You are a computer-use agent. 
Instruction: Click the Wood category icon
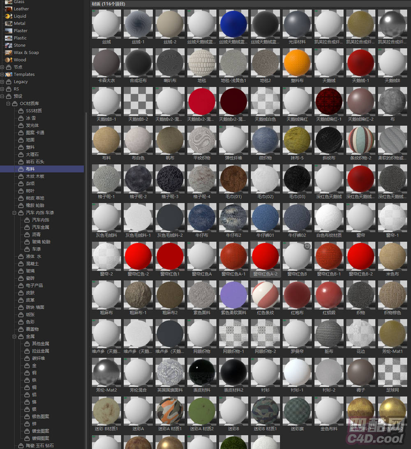pos(9,60)
